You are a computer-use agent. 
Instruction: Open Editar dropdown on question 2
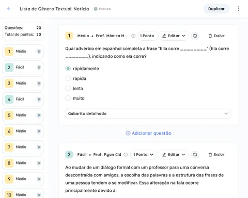click(x=174, y=155)
